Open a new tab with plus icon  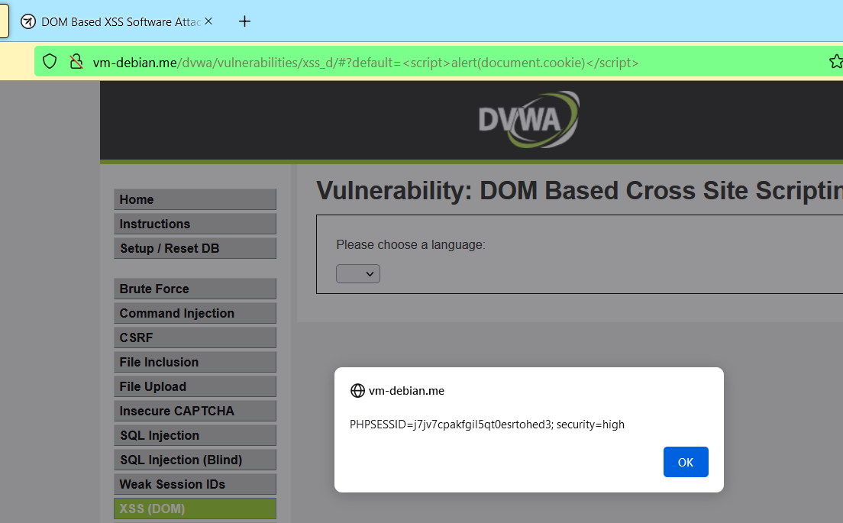[x=244, y=21]
